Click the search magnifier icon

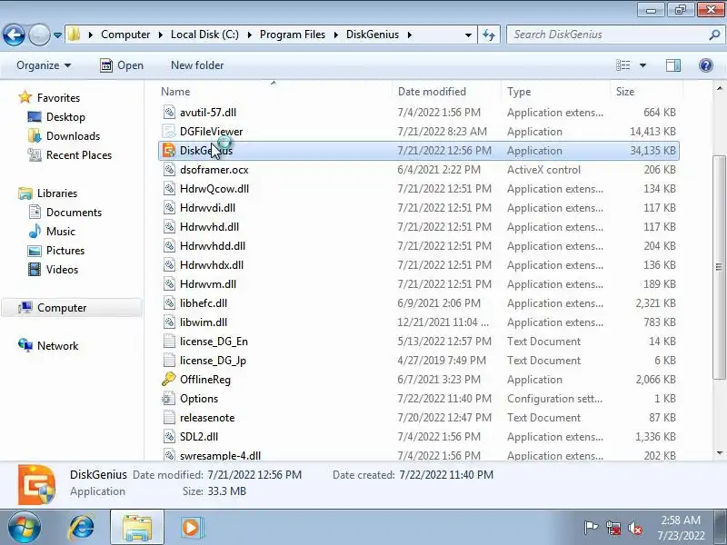coord(715,35)
